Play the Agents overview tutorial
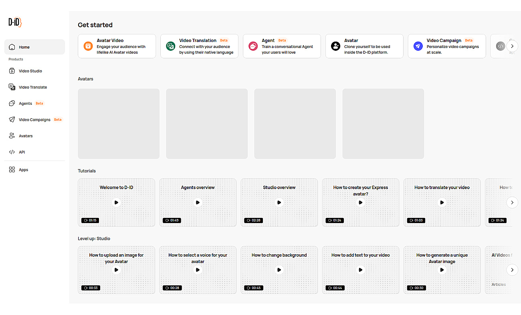 click(x=198, y=202)
